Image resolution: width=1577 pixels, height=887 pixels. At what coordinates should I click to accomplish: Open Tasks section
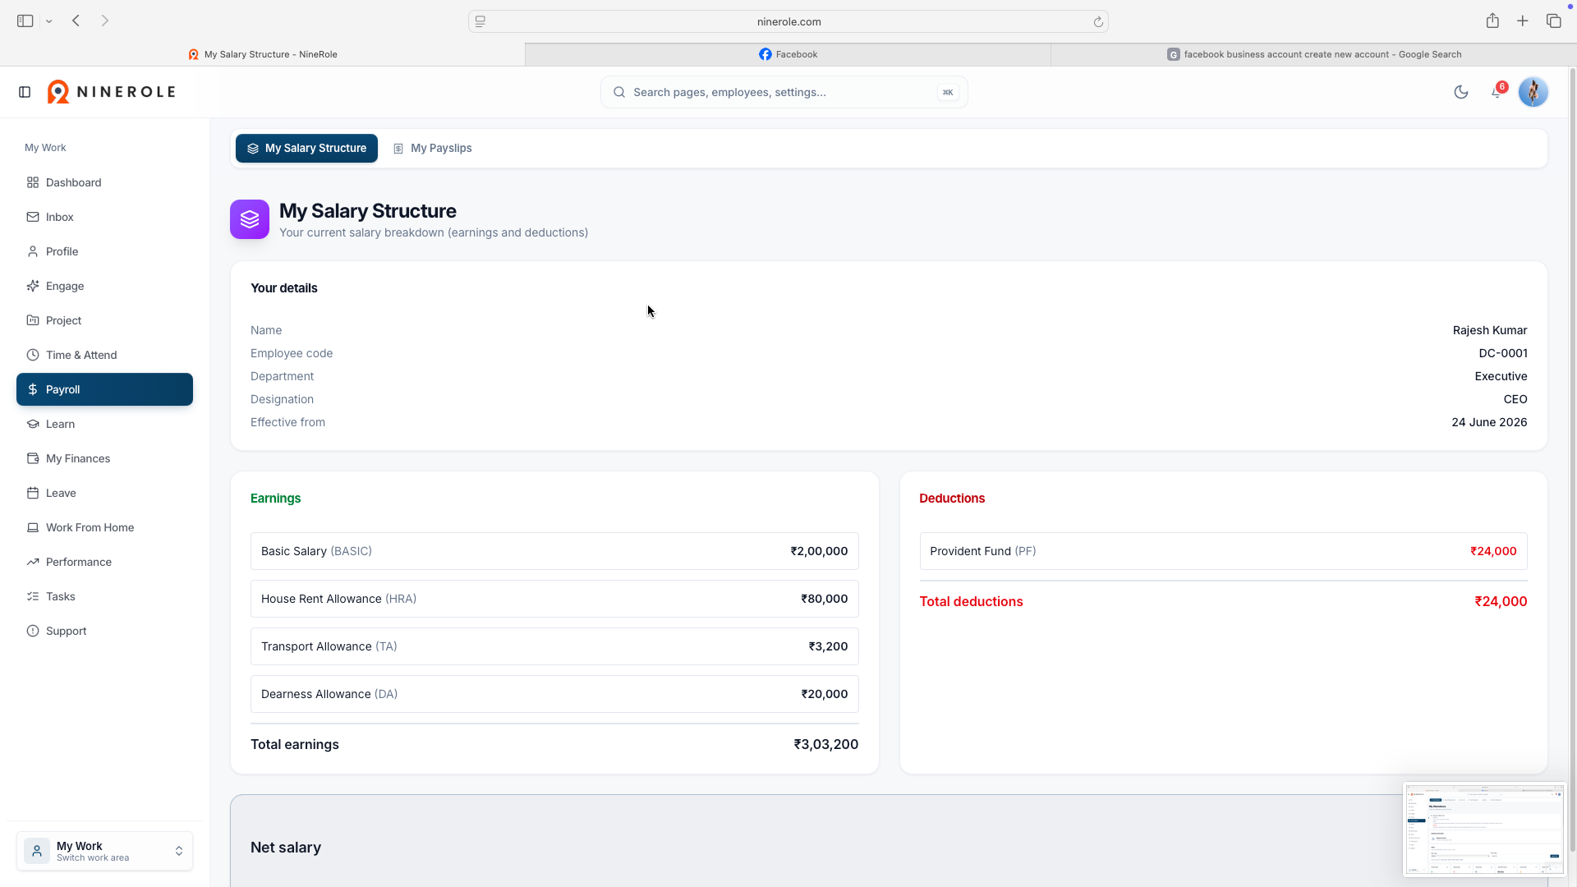tap(104, 596)
